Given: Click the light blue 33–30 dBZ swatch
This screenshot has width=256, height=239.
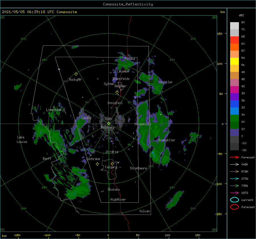Looking at the screenshot, I should click(x=234, y=111).
